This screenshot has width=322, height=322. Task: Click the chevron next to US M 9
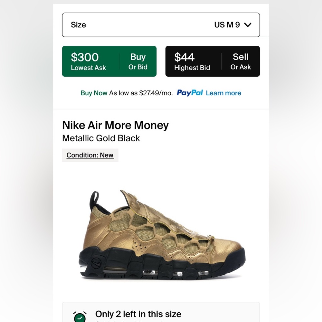(x=248, y=24)
